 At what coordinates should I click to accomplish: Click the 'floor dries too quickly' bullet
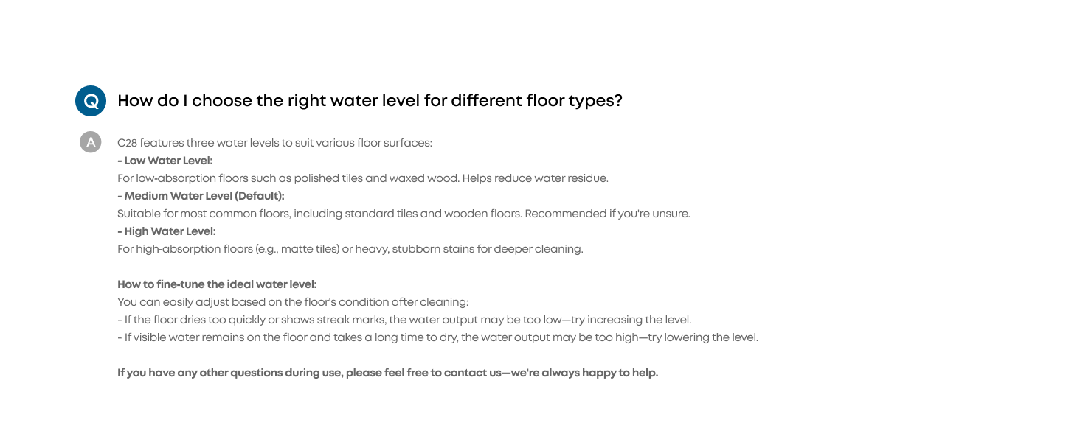tap(404, 320)
